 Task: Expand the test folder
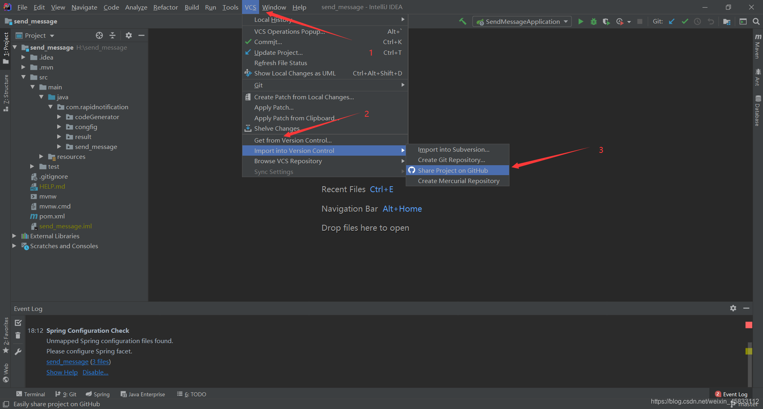[32, 166]
